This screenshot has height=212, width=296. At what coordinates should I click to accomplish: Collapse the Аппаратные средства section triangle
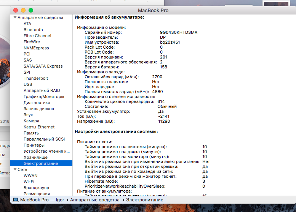point(15,17)
